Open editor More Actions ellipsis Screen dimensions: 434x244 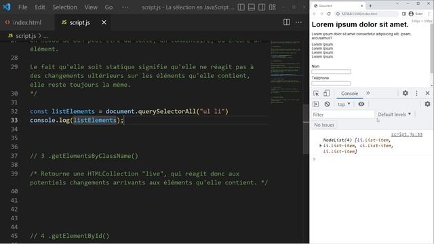click(x=298, y=22)
